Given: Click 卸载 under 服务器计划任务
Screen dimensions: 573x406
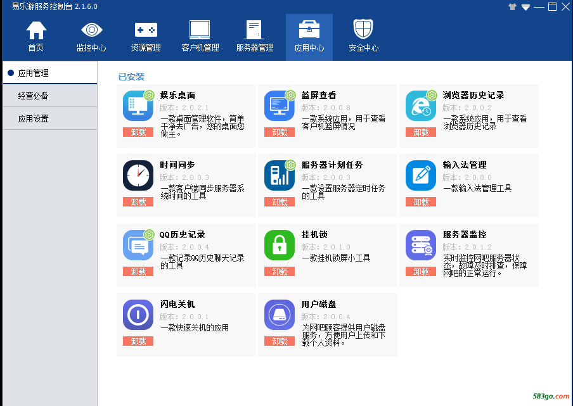Looking at the screenshot, I should coord(280,202).
